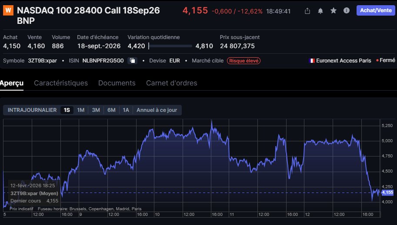Select the INTRAJOURNALIER chart range
This screenshot has height=225, width=397.
click(x=32, y=110)
